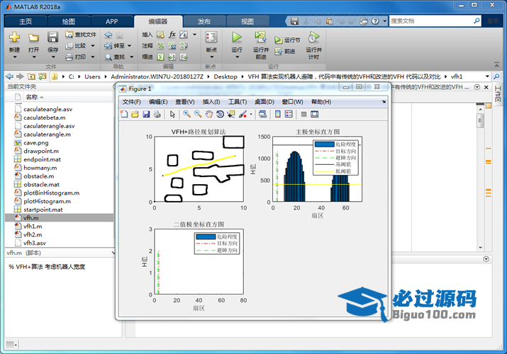Image resolution: width=507 pixels, height=354 pixels.
Task: Toggle Data Cursor tool in Figure 1
Action: click(x=231, y=114)
